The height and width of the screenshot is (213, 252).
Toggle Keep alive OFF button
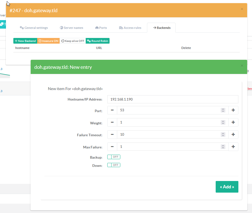[73, 41]
